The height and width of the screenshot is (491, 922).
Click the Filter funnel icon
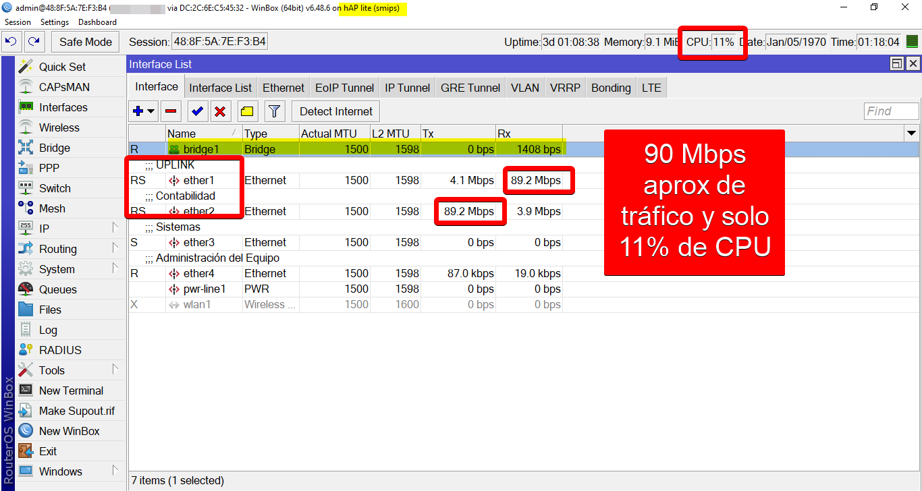point(274,111)
